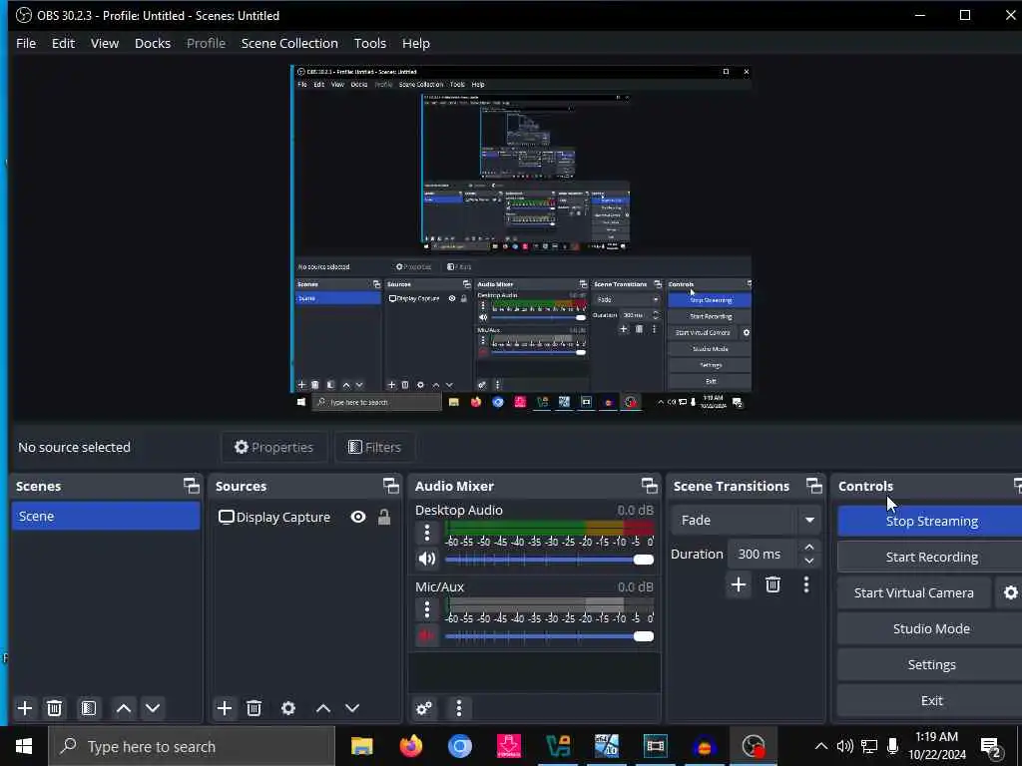The width and height of the screenshot is (1022, 766).
Task: Adjust Desktop Audio volume slider
Action: coord(549,560)
